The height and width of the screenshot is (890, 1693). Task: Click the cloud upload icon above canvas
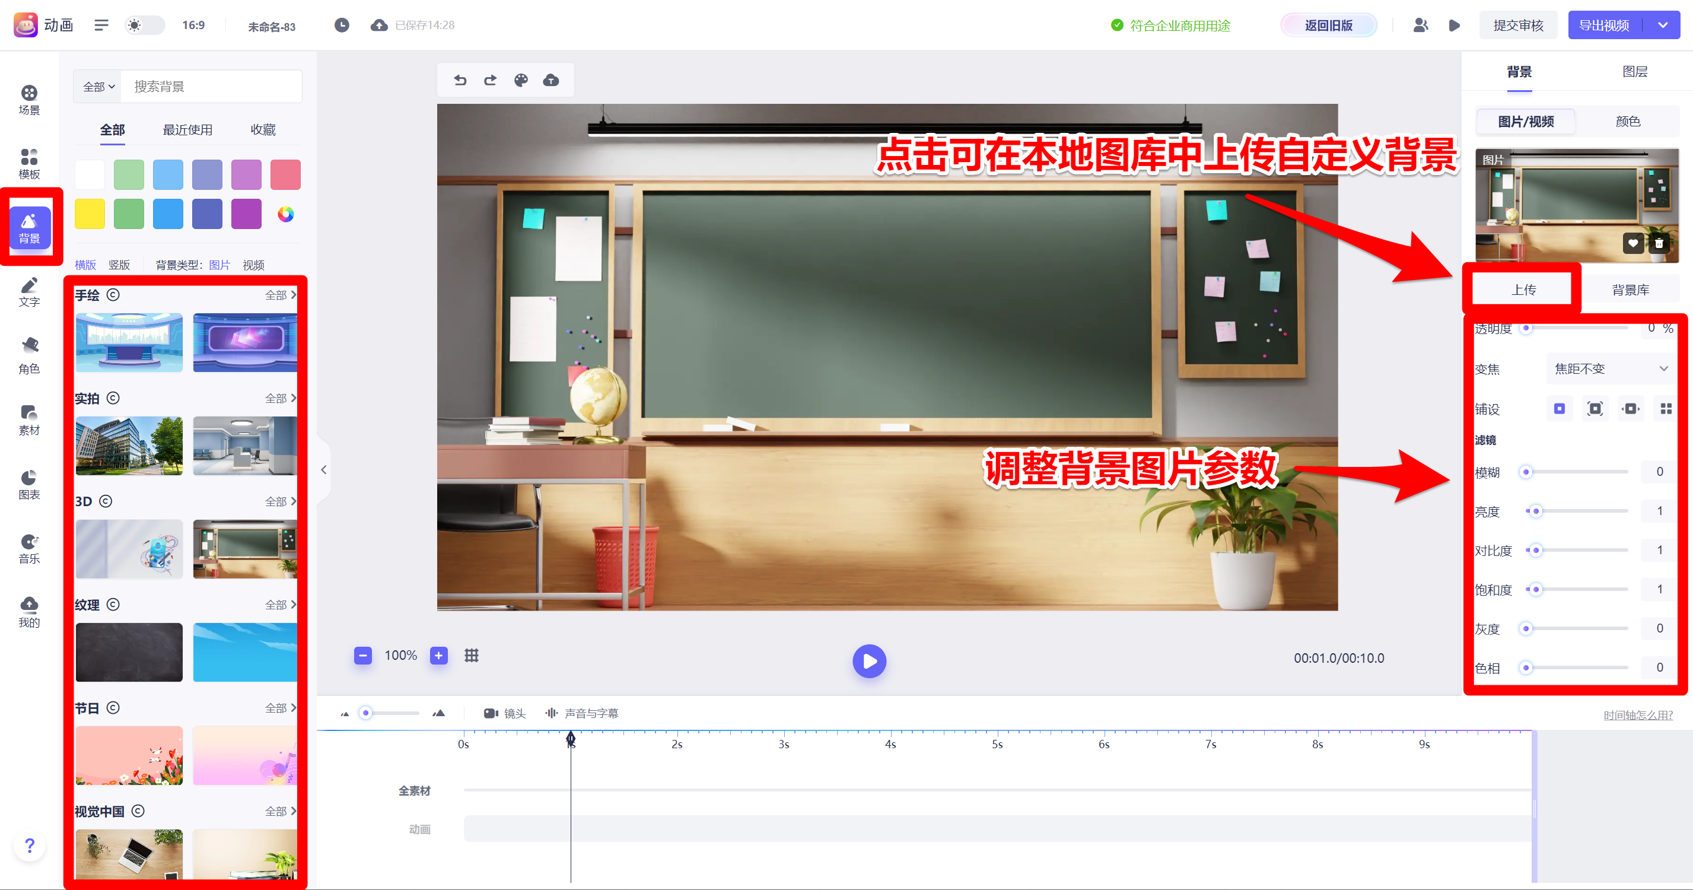550,80
